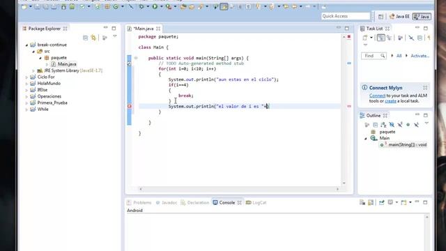The width and height of the screenshot is (446, 251).
Task: Click the Open Type toolbar icon
Action: pos(183,6)
